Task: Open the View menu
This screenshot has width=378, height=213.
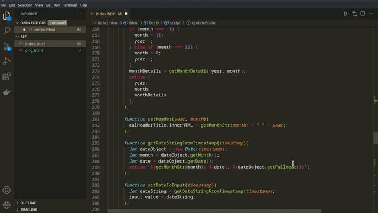Action: click(39, 5)
